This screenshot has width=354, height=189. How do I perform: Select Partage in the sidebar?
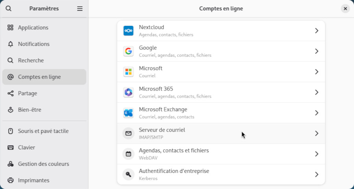[x=44, y=93]
